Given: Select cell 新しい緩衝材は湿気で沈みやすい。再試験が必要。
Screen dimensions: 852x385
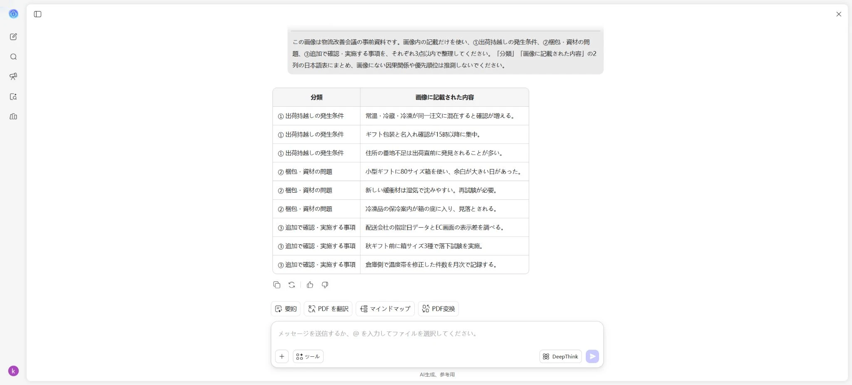Looking at the screenshot, I should point(445,190).
